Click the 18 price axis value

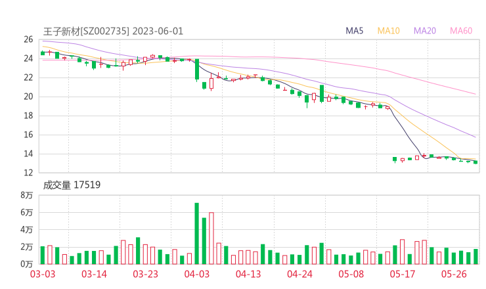(x=28, y=116)
